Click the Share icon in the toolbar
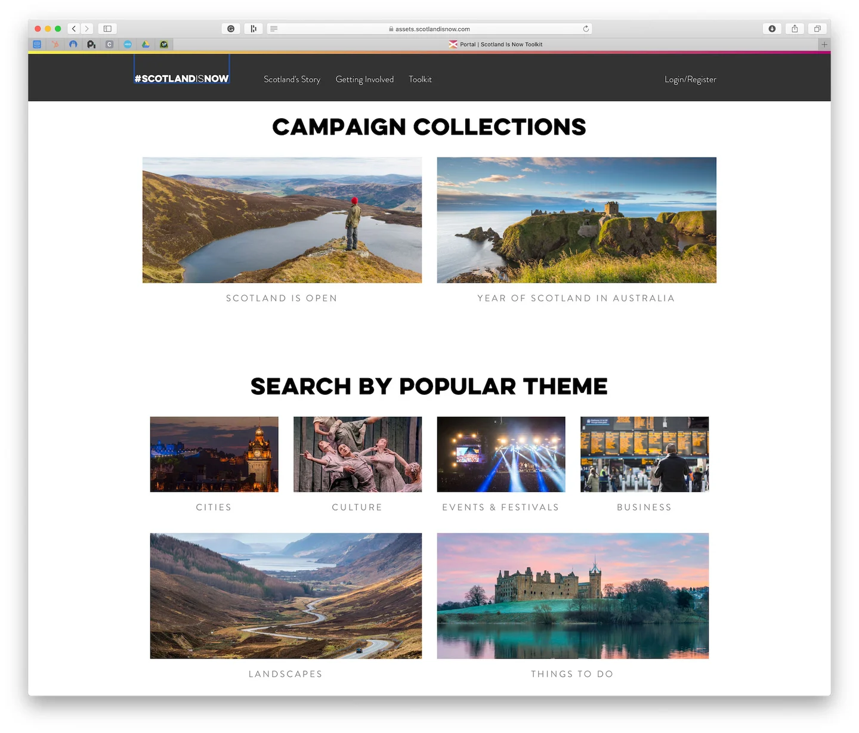 pyautogui.click(x=794, y=28)
